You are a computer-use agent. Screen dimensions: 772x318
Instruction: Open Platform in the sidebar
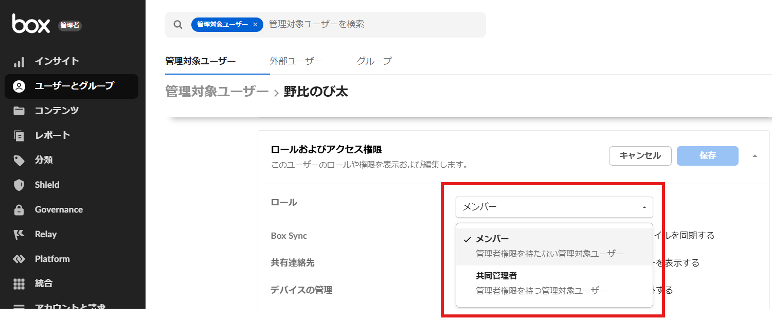pyautogui.click(x=71, y=259)
